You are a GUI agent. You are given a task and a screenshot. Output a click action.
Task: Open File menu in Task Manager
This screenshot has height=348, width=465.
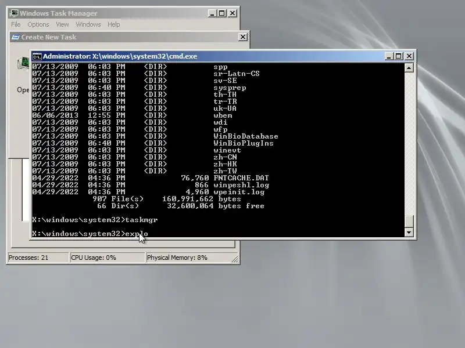click(16, 24)
